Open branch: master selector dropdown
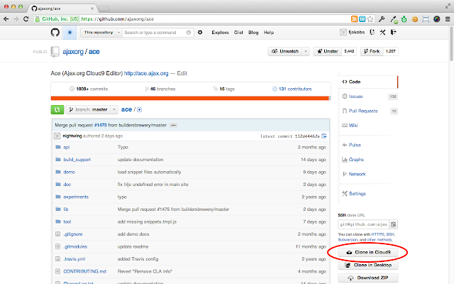 (x=92, y=109)
